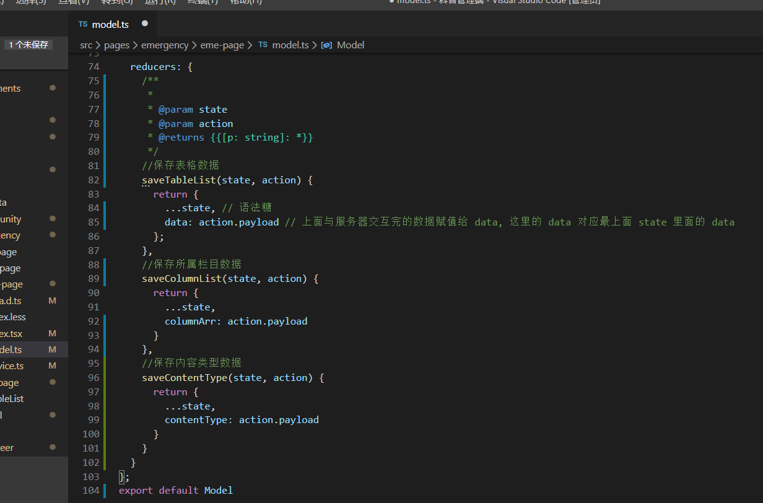Open the 帮助(H) menu

click(x=245, y=2)
